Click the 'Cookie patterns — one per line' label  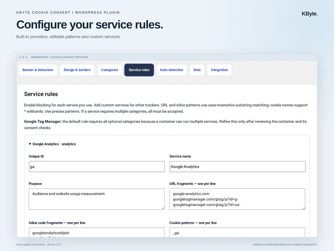pos(193,223)
